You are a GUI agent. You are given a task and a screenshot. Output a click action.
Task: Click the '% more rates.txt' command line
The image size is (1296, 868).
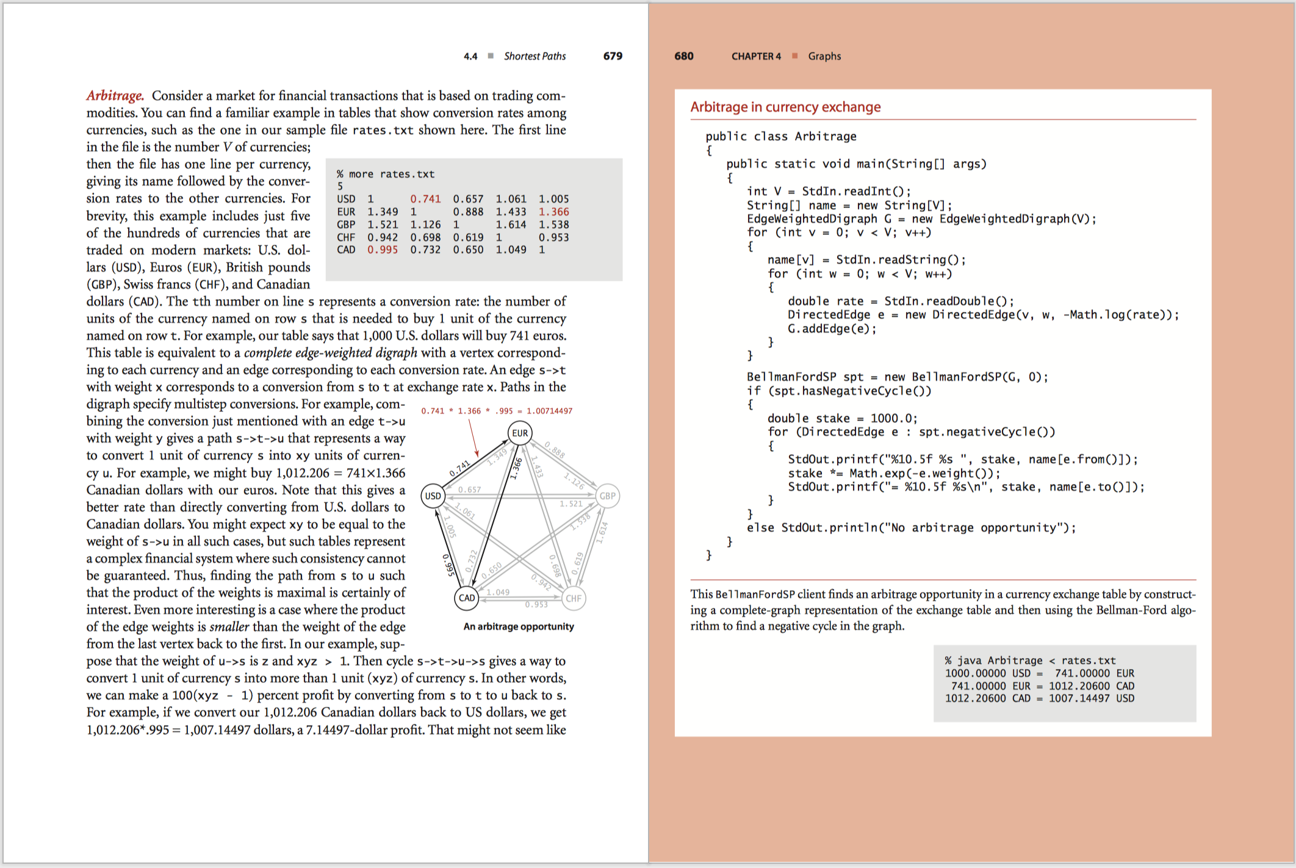point(386,174)
